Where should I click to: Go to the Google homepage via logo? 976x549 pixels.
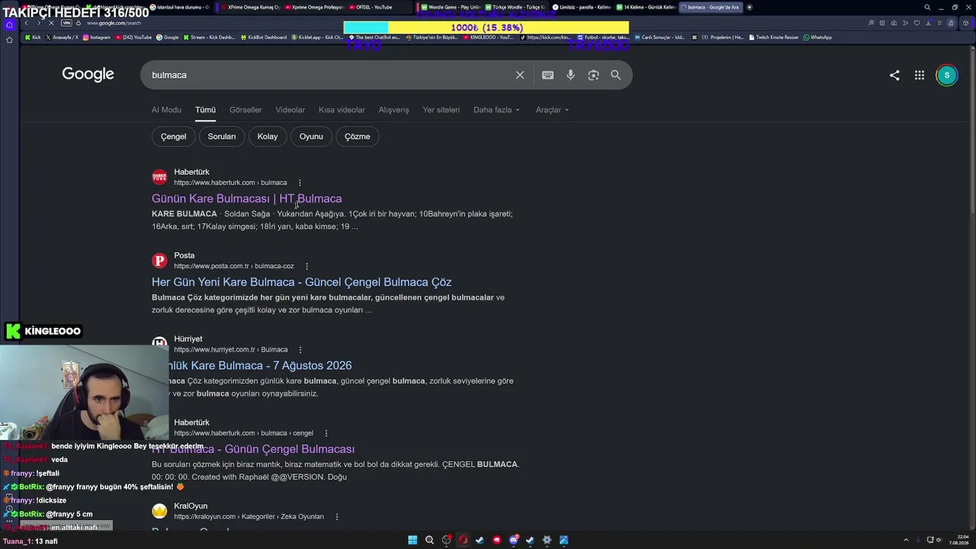88,74
